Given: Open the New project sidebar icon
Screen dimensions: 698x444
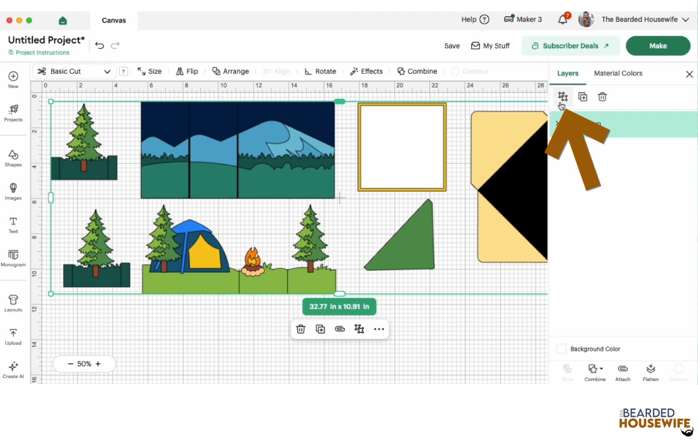Looking at the screenshot, I should pos(13,79).
